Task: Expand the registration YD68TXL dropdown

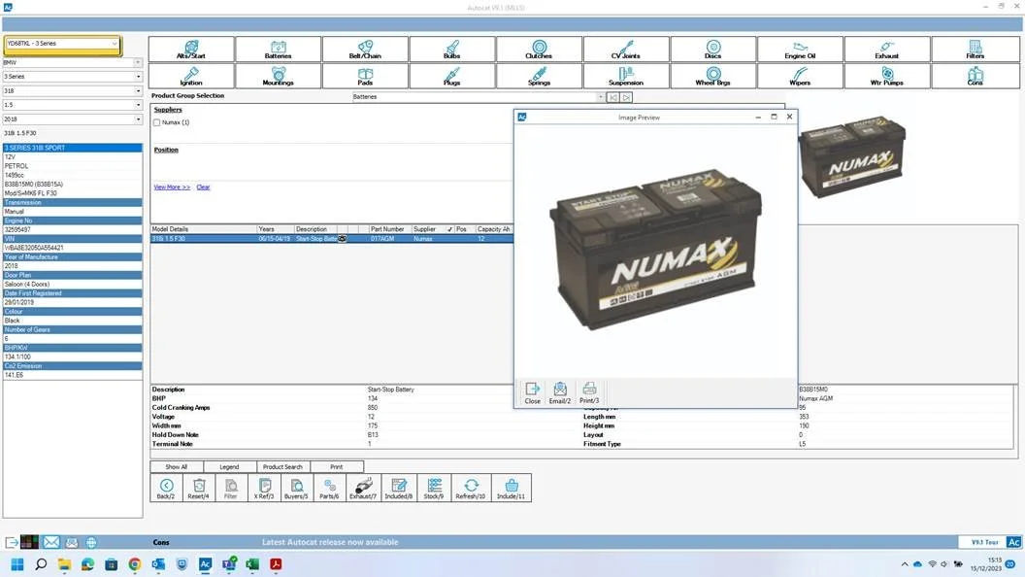Action: [115, 44]
